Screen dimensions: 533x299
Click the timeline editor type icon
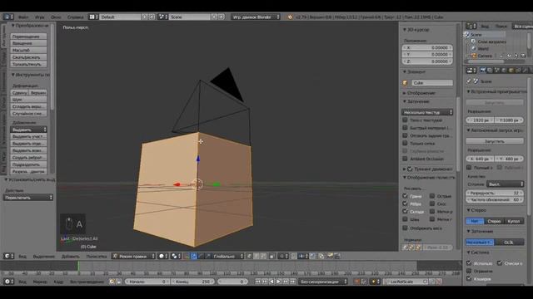coord(8,282)
